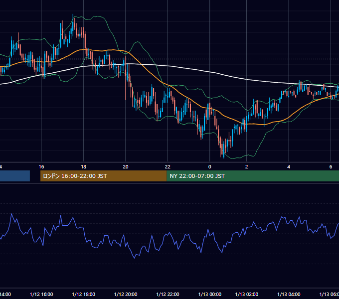This screenshot has height=299, width=339.
Task: Click the 1/13 00:00 time axis label
Action: [x=210, y=294]
